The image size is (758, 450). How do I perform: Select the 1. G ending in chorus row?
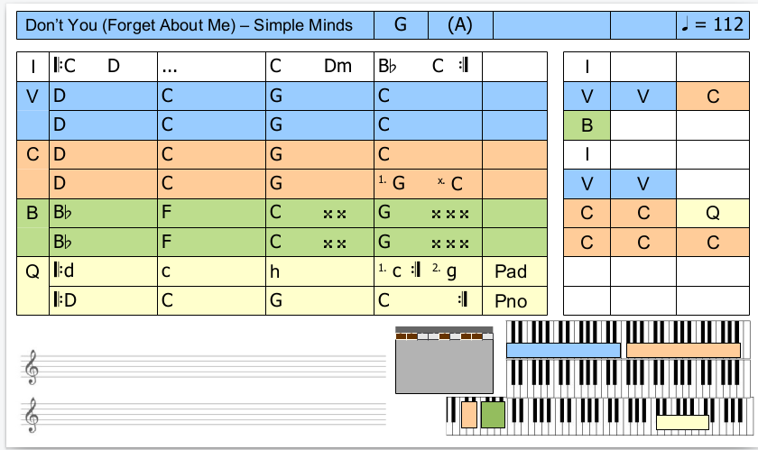click(x=392, y=183)
